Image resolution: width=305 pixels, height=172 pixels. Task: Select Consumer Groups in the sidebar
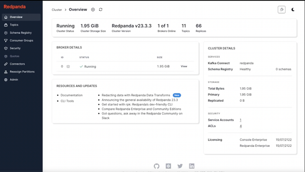tap(21, 40)
